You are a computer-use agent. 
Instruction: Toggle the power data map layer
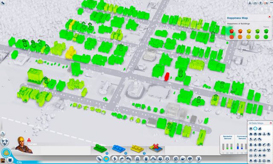pyautogui.click(x=251, y=139)
